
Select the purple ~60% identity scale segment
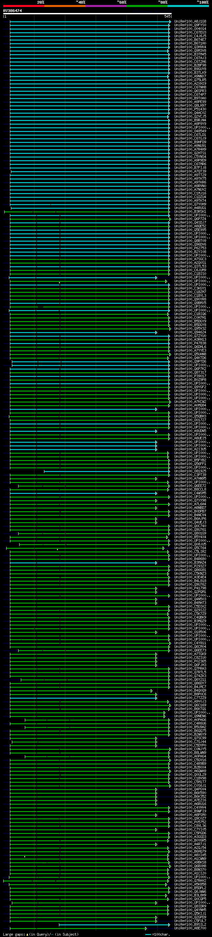pos(106,6)
